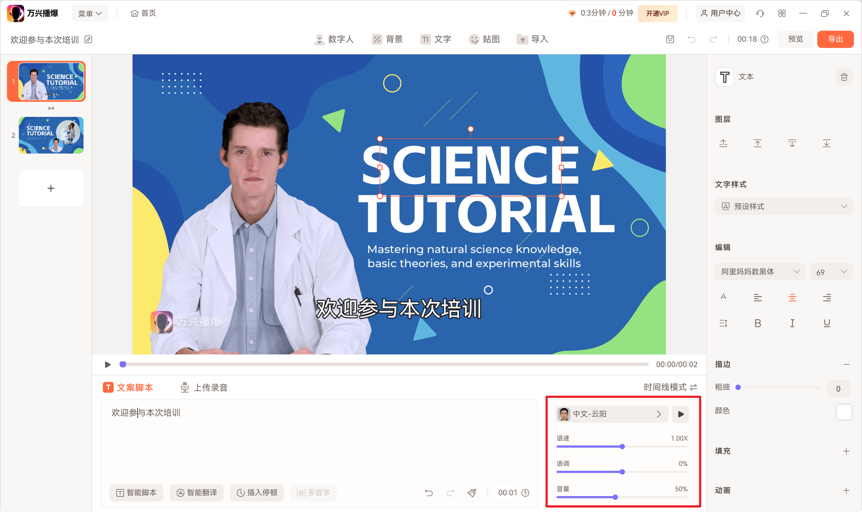
Task: Click the undo icon in the top toolbar
Action: coord(692,39)
